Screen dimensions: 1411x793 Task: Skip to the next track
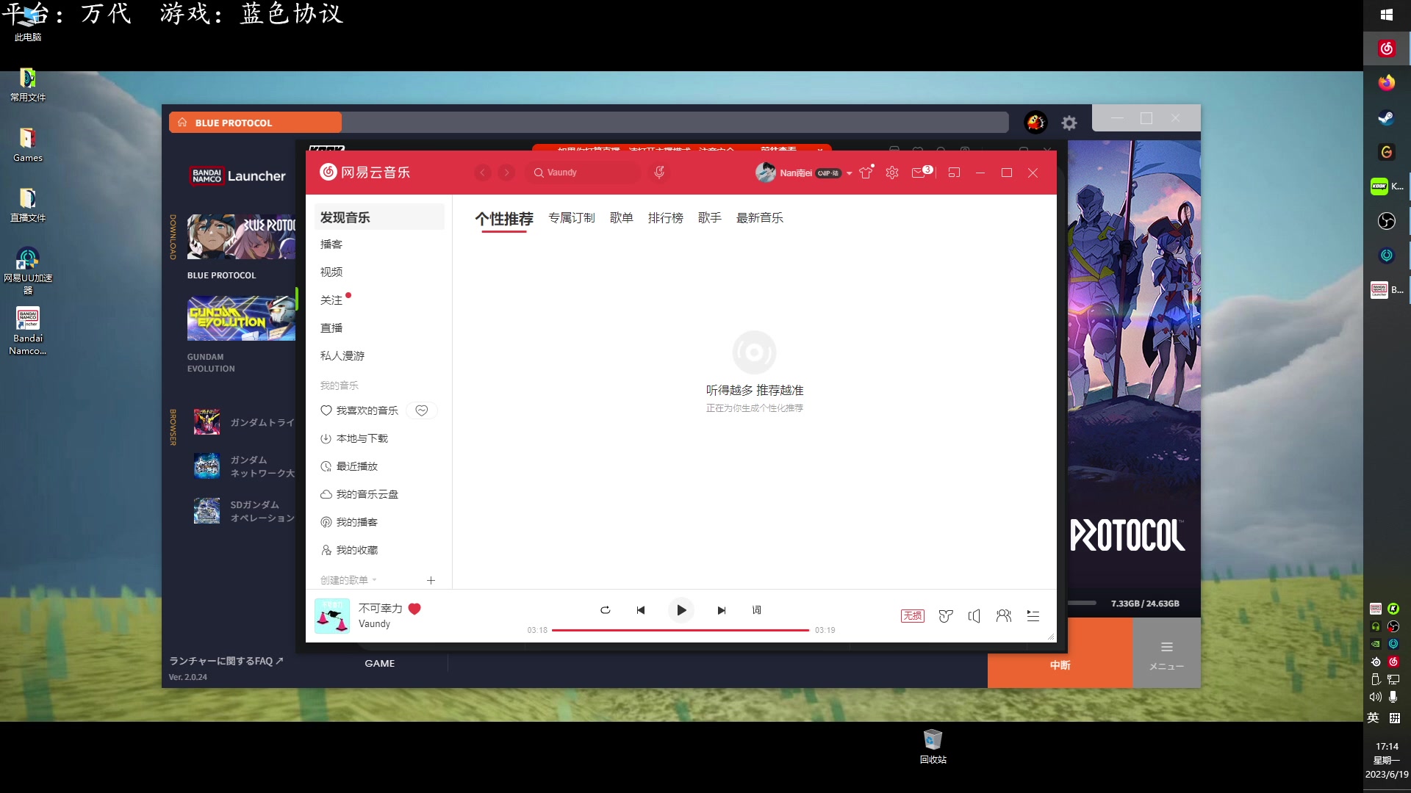(x=722, y=610)
